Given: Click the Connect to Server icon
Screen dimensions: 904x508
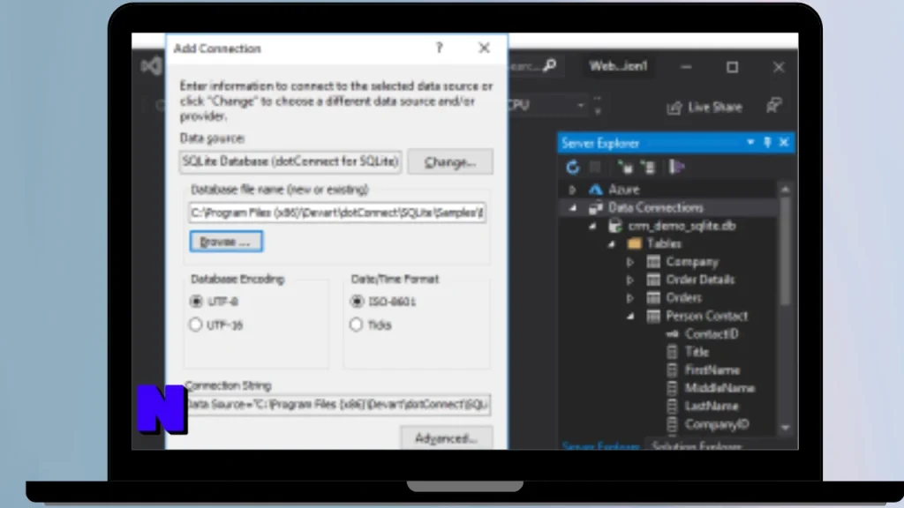Looking at the screenshot, I should (649, 167).
